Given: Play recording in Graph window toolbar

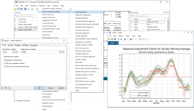Looking at the screenshot, I should [x=145, y=39].
